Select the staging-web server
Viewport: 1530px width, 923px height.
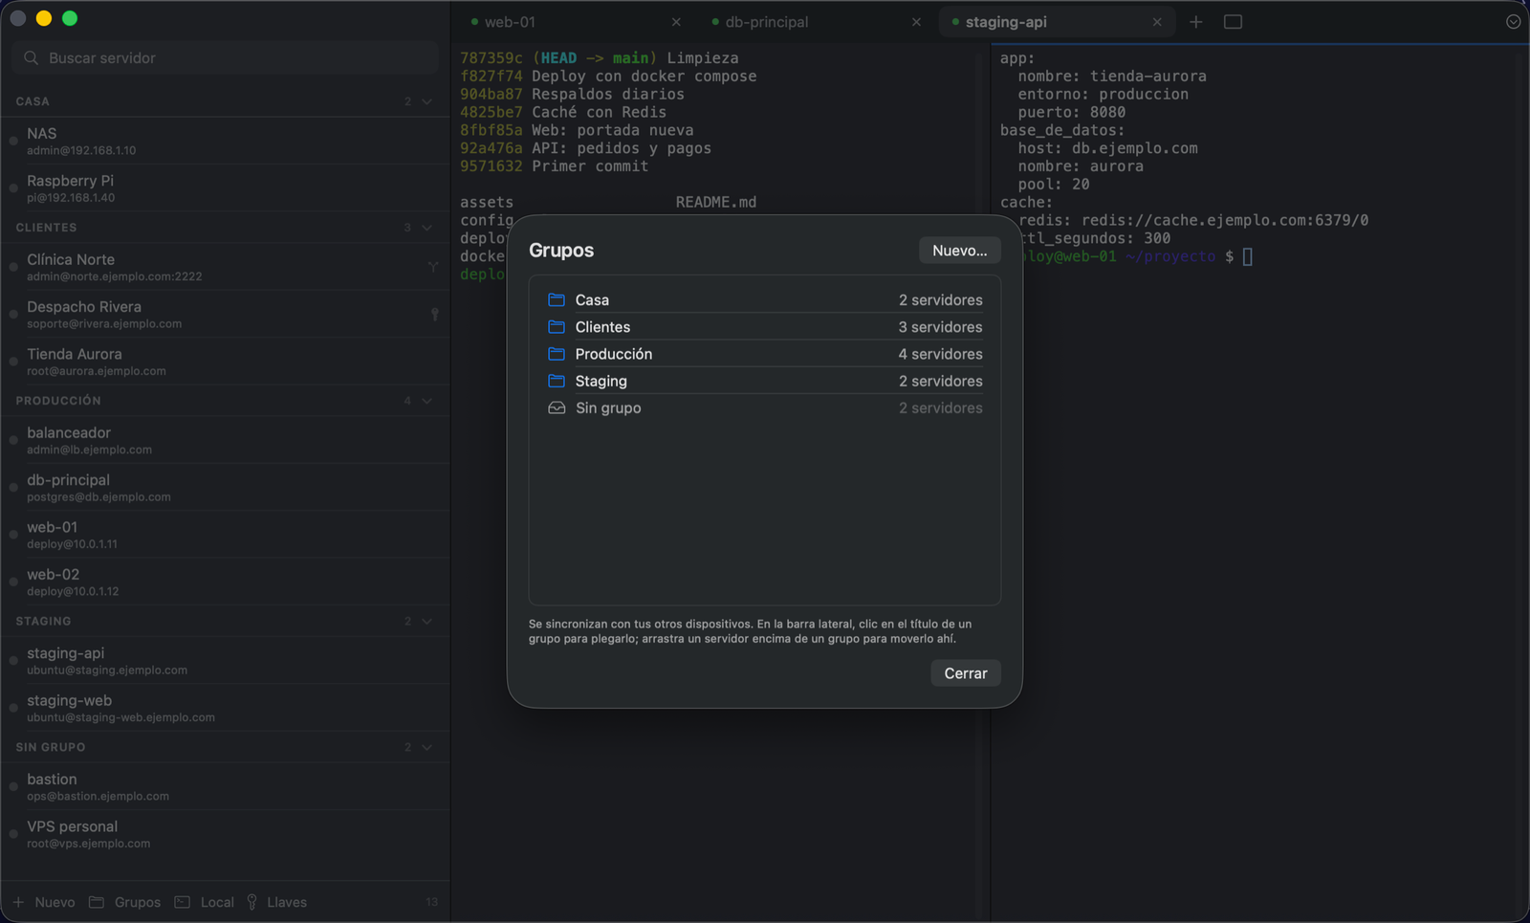point(225,708)
